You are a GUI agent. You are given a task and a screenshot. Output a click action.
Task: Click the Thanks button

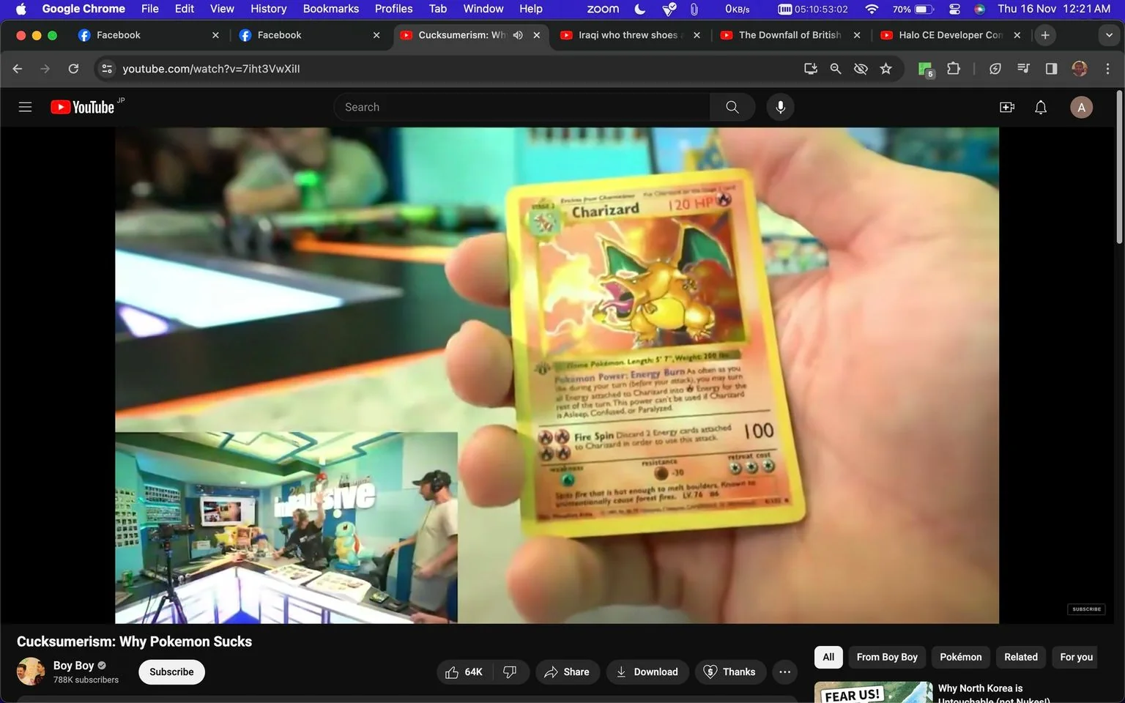730,672
